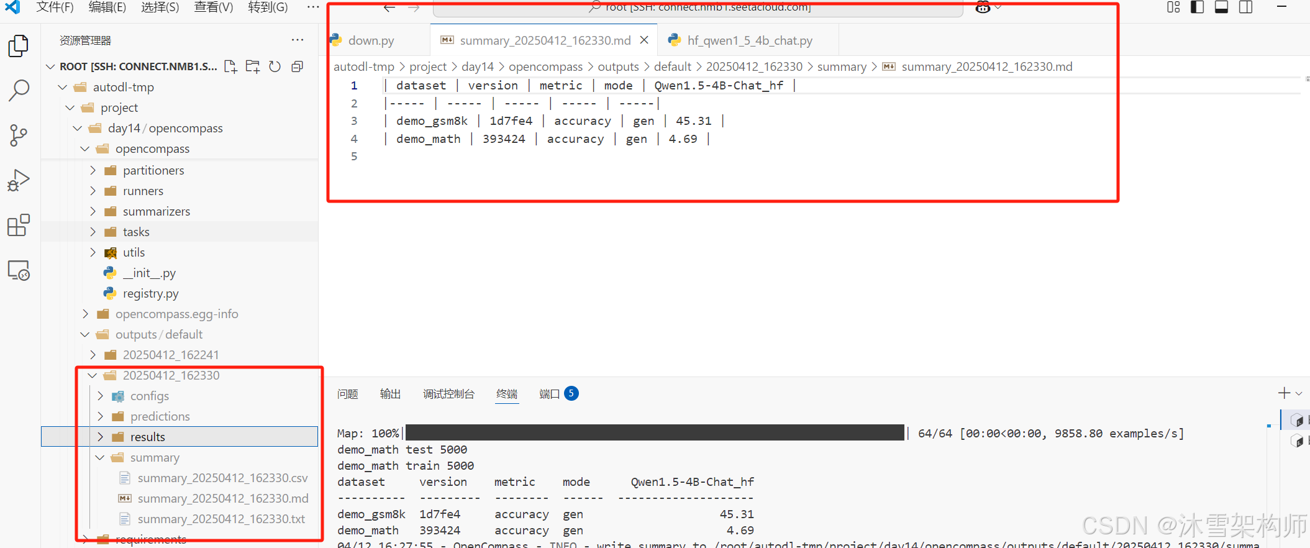
Task: Open the Remote Explorer view
Action: pyautogui.click(x=19, y=270)
